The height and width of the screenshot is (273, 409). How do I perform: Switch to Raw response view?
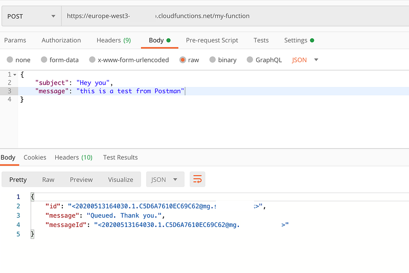click(x=48, y=179)
